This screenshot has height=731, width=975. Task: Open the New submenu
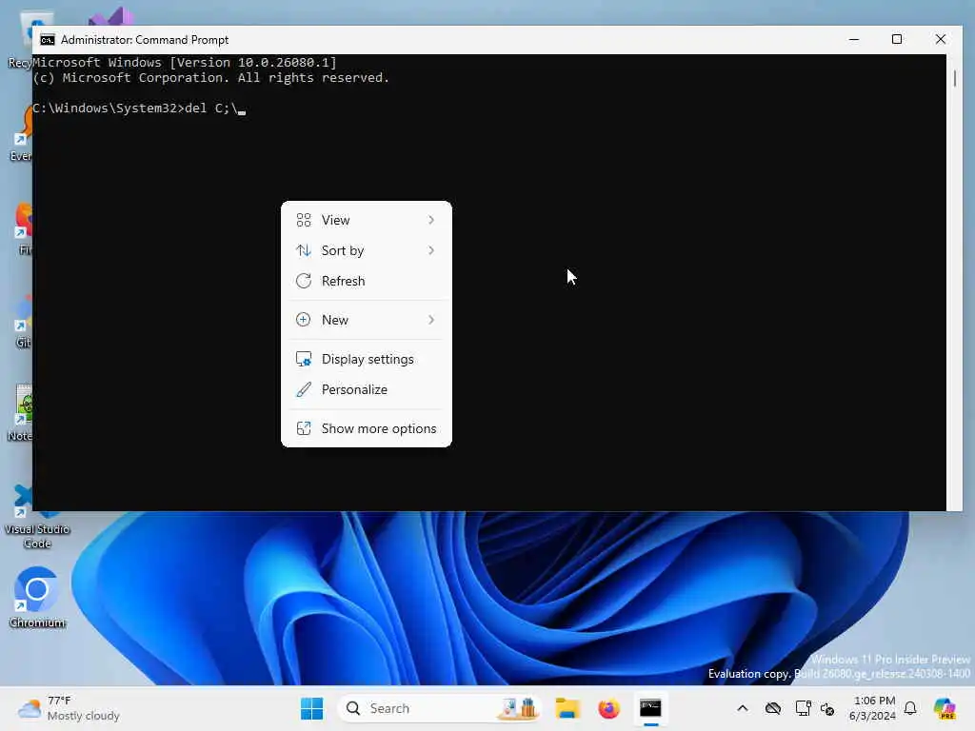[x=367, y=320]
